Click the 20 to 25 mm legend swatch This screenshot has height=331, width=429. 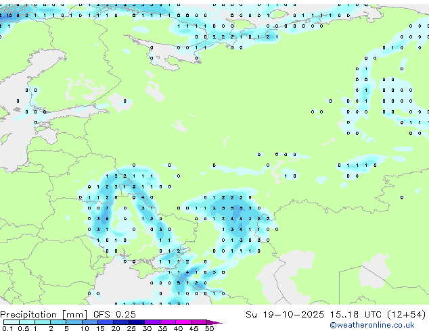coord(120,322)
